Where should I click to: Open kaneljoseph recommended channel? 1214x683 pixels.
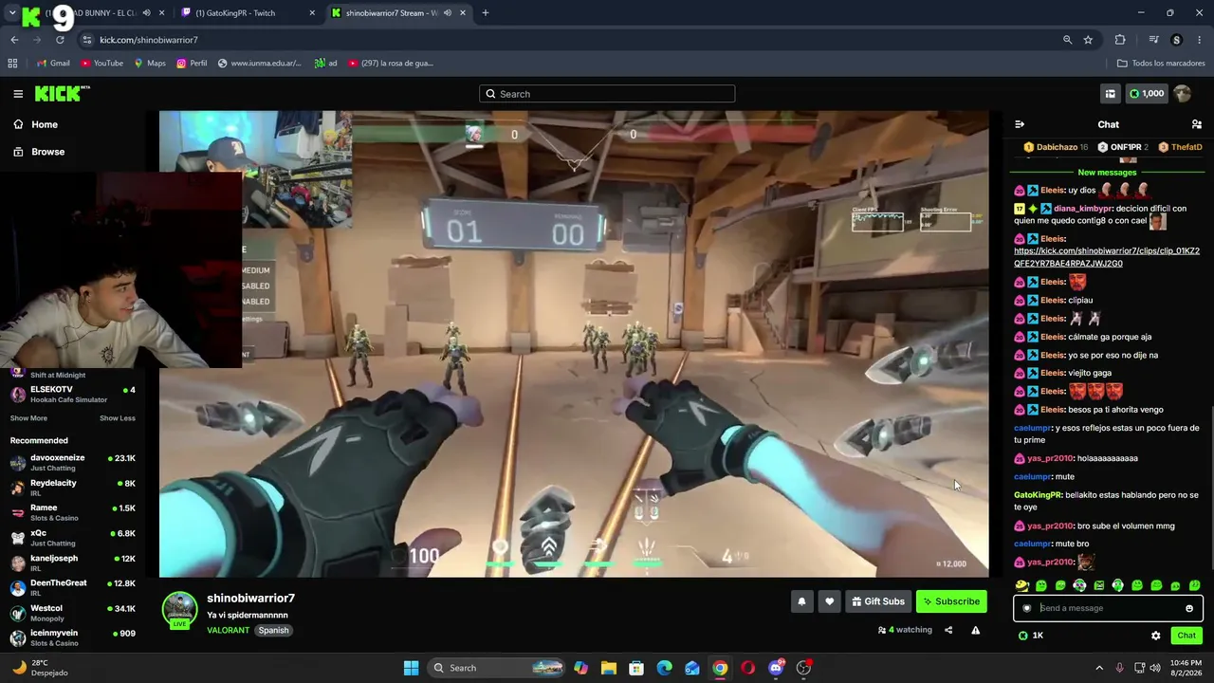(x=72, y=563)
